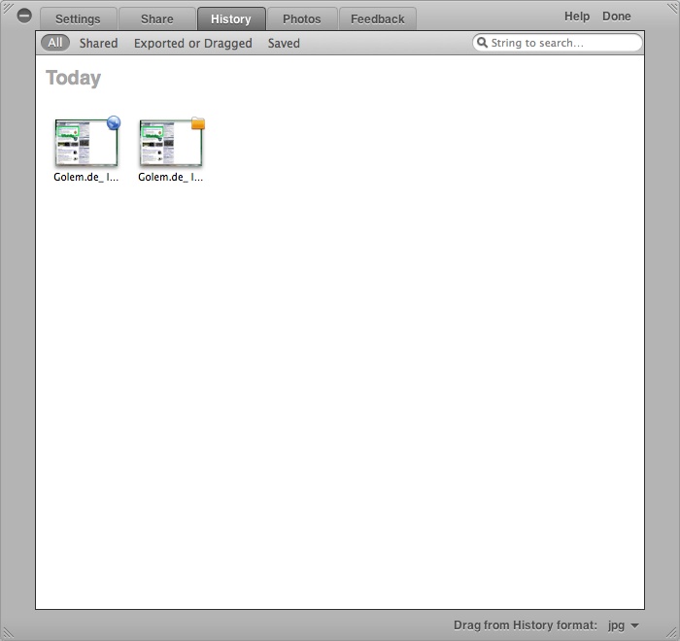Click the Help link
The image size is (680, 641).
click(x=577, y=17)
